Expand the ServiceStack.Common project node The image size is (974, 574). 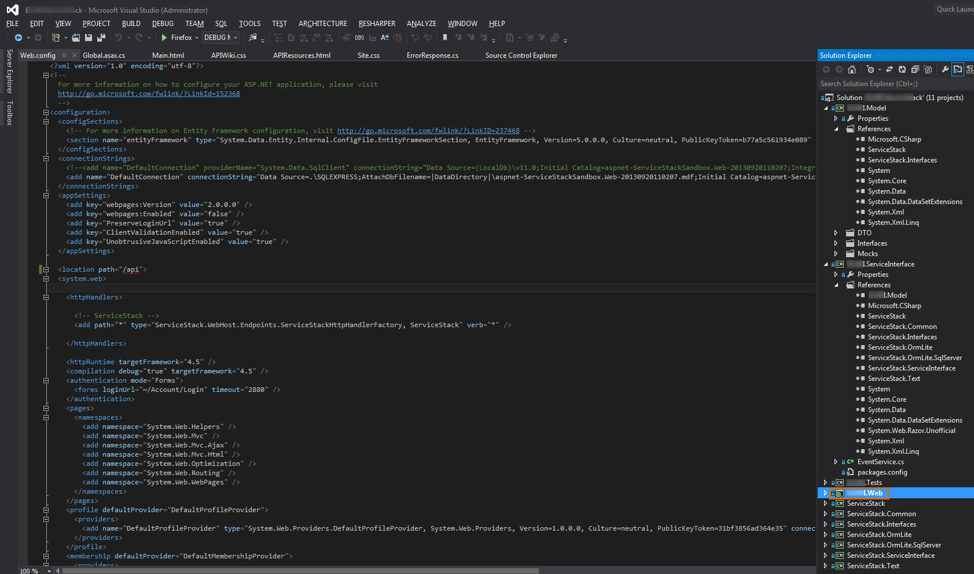click(825, 514)
